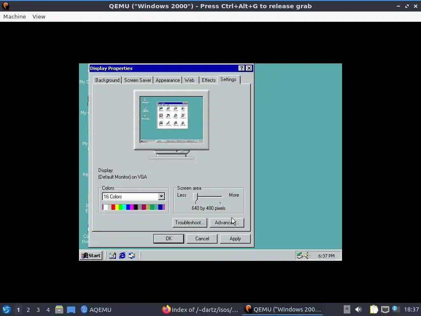The image size is (421, 316).
Task: Open the Web tab
Action: pos(189,80)
